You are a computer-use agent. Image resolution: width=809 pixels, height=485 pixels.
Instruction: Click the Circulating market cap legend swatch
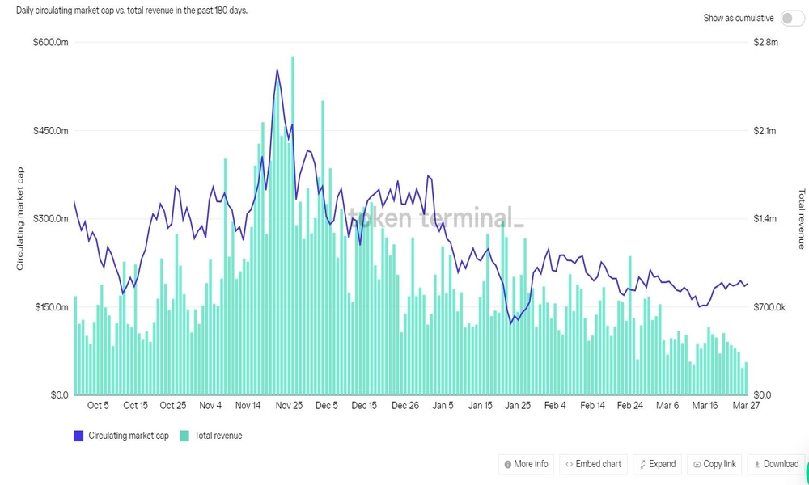pos(78,436)
